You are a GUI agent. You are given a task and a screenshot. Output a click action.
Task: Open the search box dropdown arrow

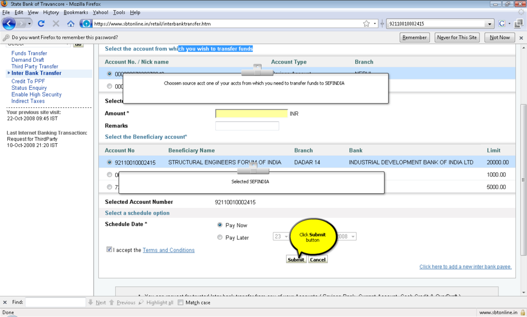tap(489, 24)
